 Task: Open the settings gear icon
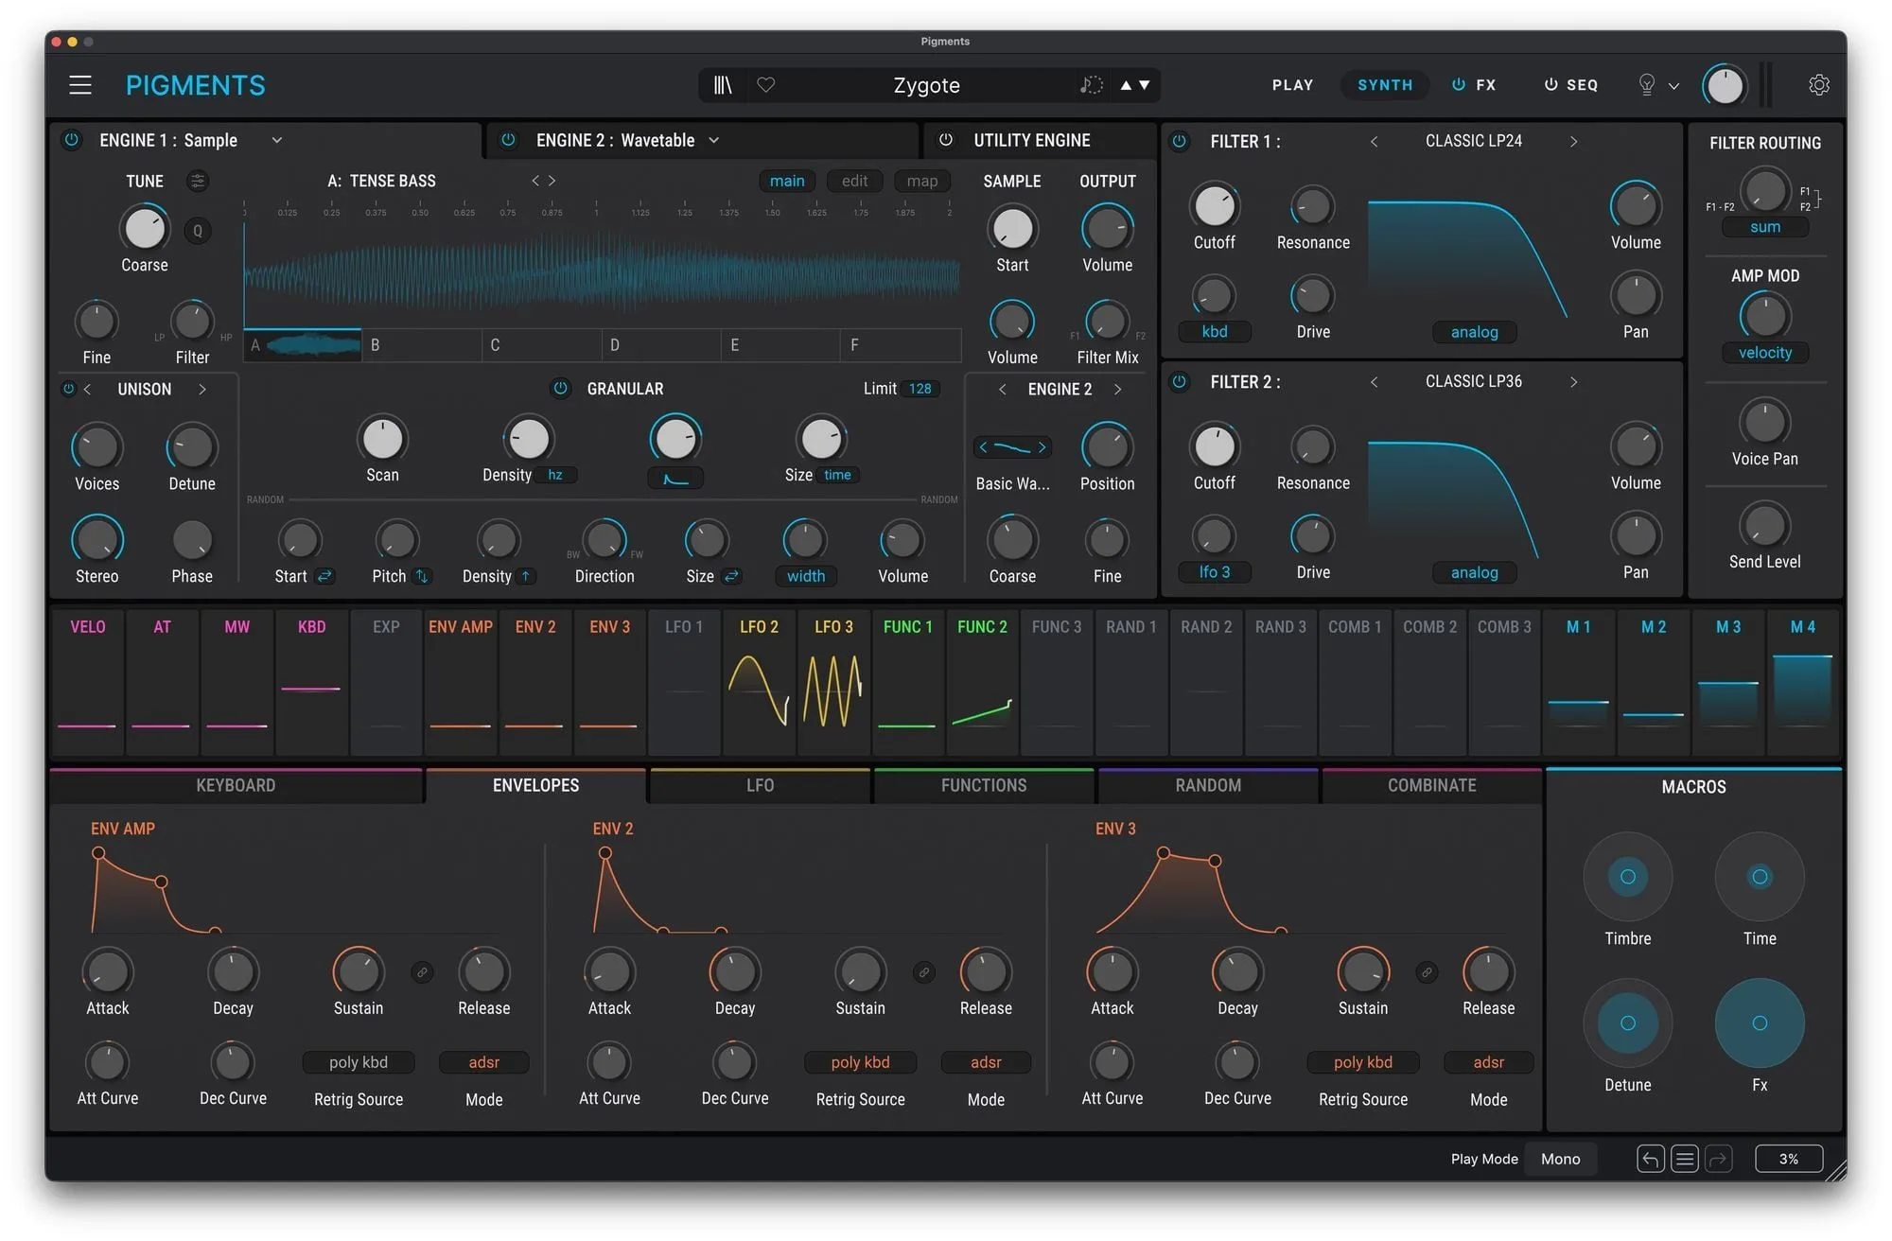click(x=1818, y=85)
